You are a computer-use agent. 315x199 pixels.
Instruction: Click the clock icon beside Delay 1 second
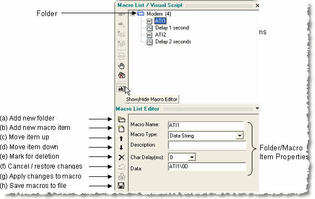click(x=150, y=28)
